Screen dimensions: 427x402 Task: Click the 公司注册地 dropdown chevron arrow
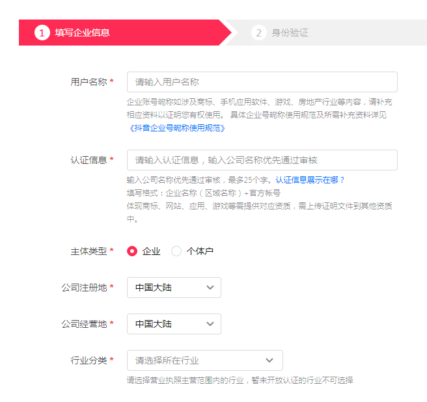pyautogui.click(x=210, y=288)
